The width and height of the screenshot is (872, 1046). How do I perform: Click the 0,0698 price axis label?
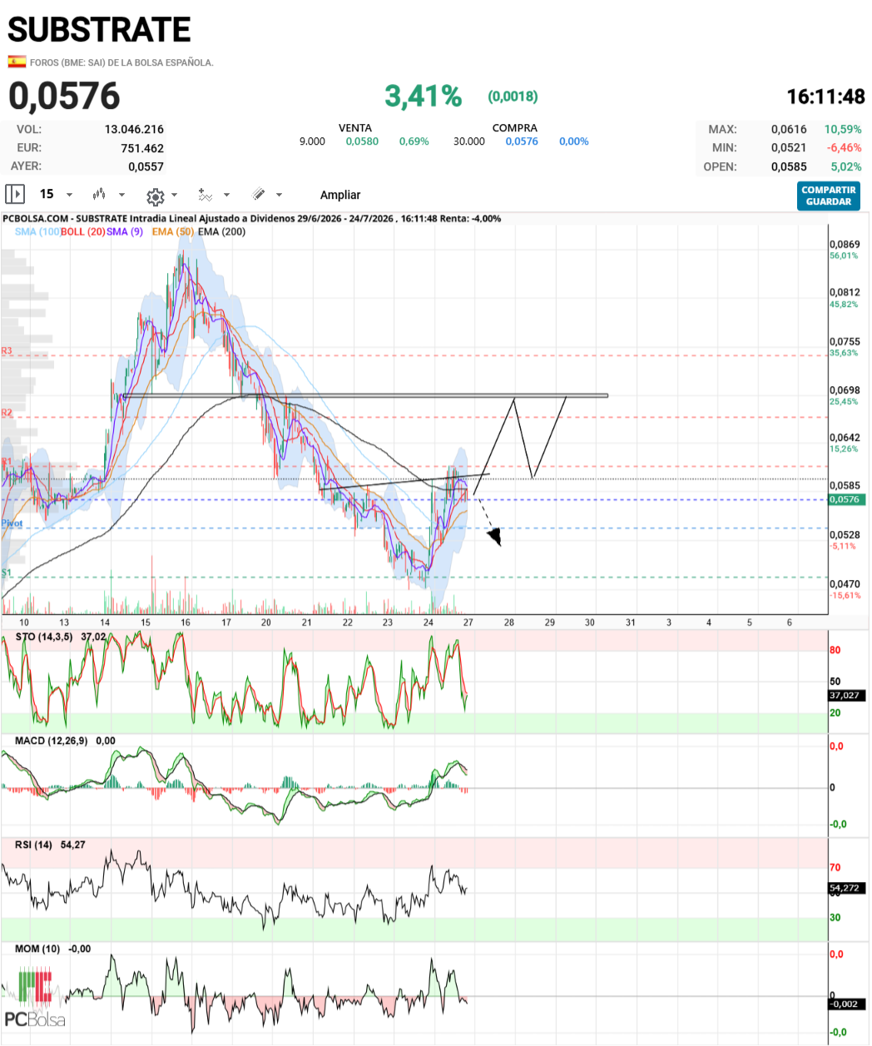pos(845,390)
